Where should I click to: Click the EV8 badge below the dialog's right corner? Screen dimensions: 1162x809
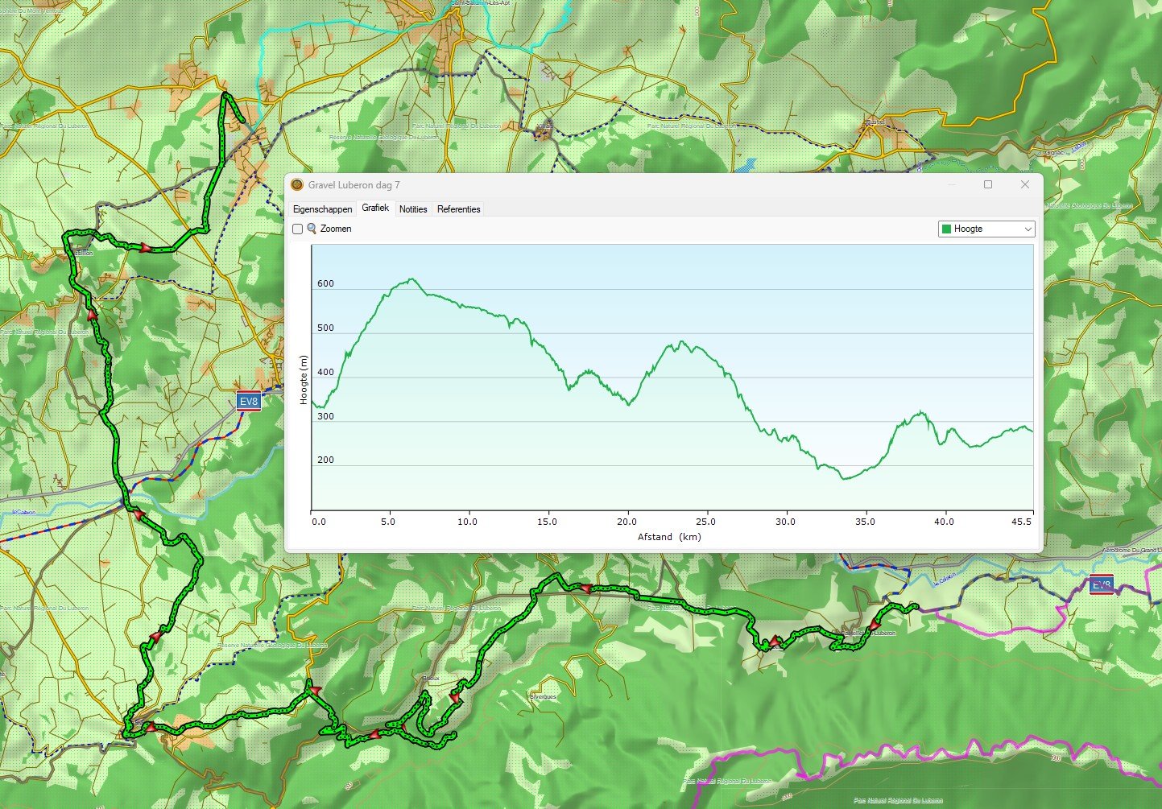(x=1101, y=585)
